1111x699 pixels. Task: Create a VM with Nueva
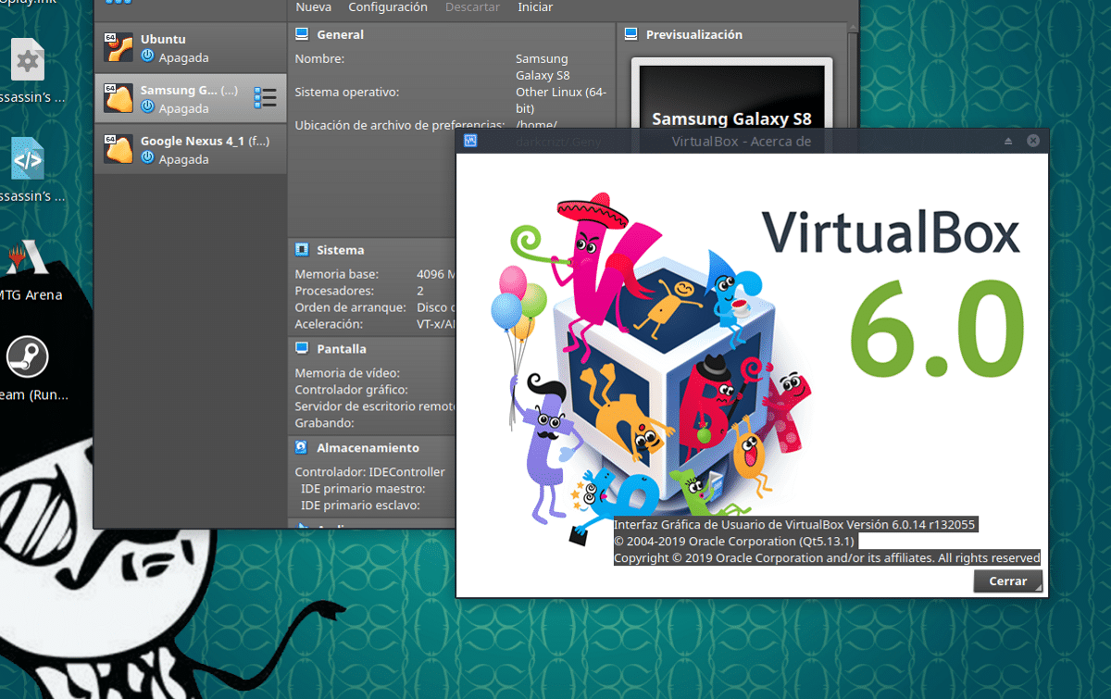[x=313, y=6]
